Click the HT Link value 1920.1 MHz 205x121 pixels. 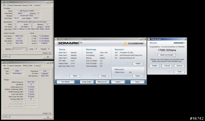[19, 43]
